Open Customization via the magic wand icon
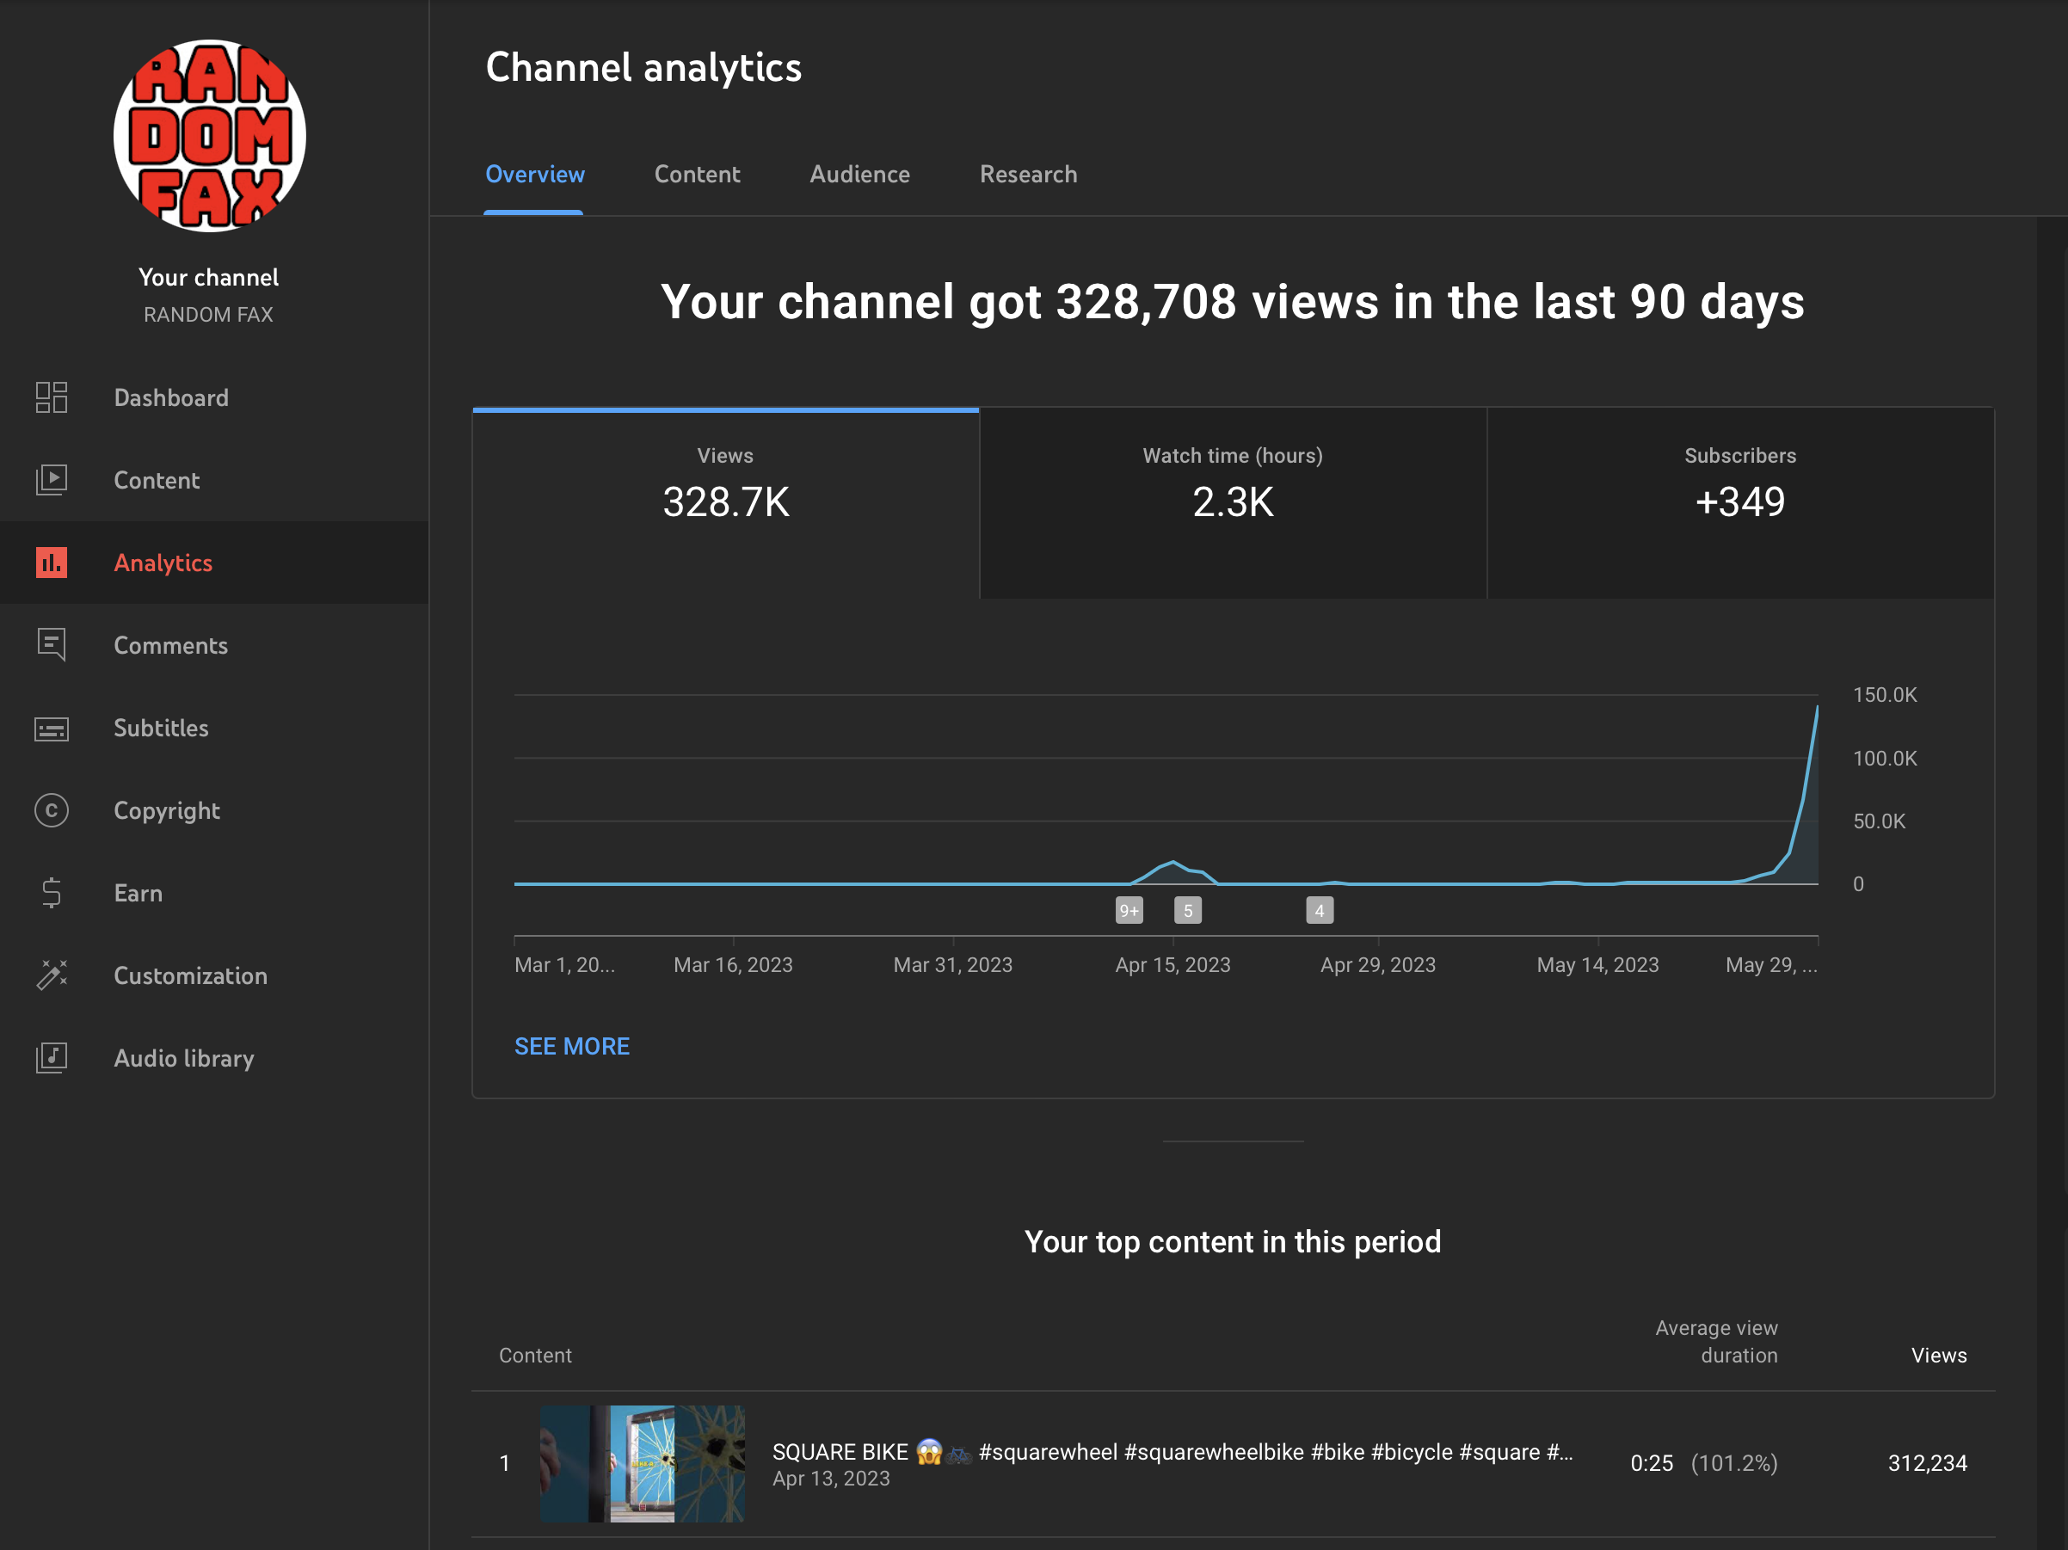Screen dimensions: 2068x1550 coord(52,975)
